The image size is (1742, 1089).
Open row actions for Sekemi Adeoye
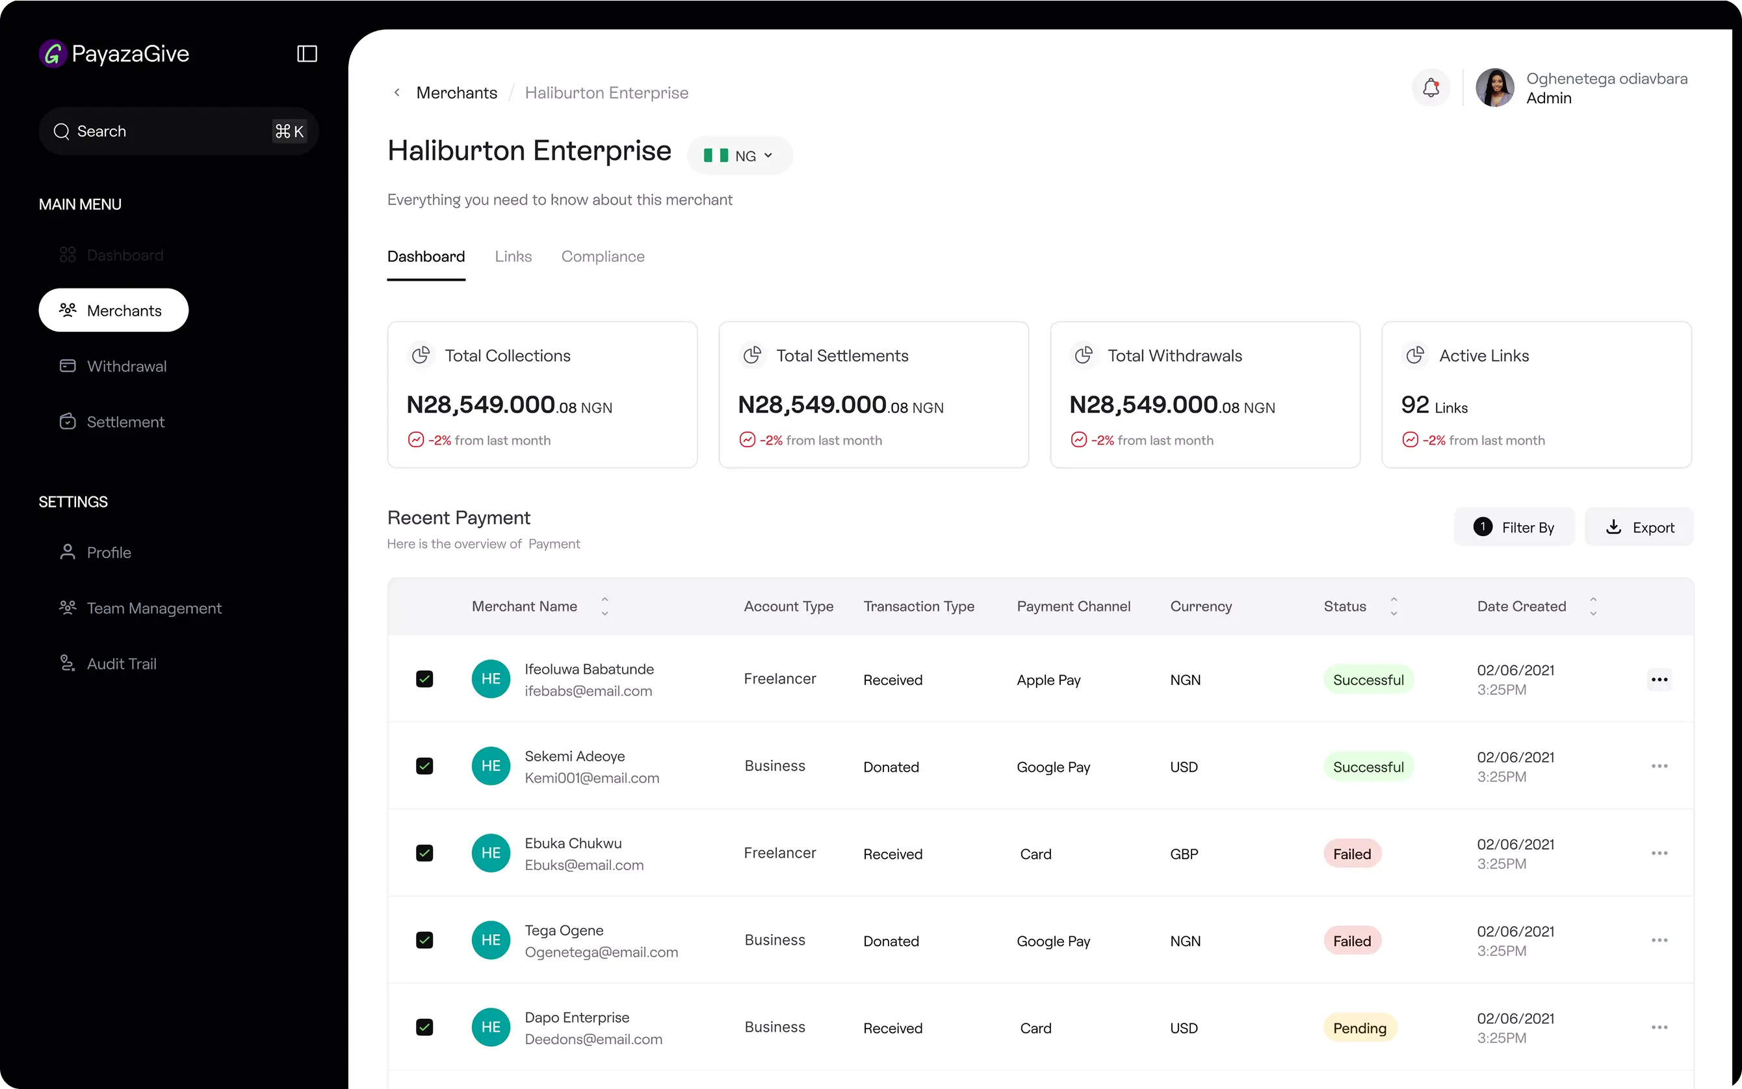pos(1659,766)
